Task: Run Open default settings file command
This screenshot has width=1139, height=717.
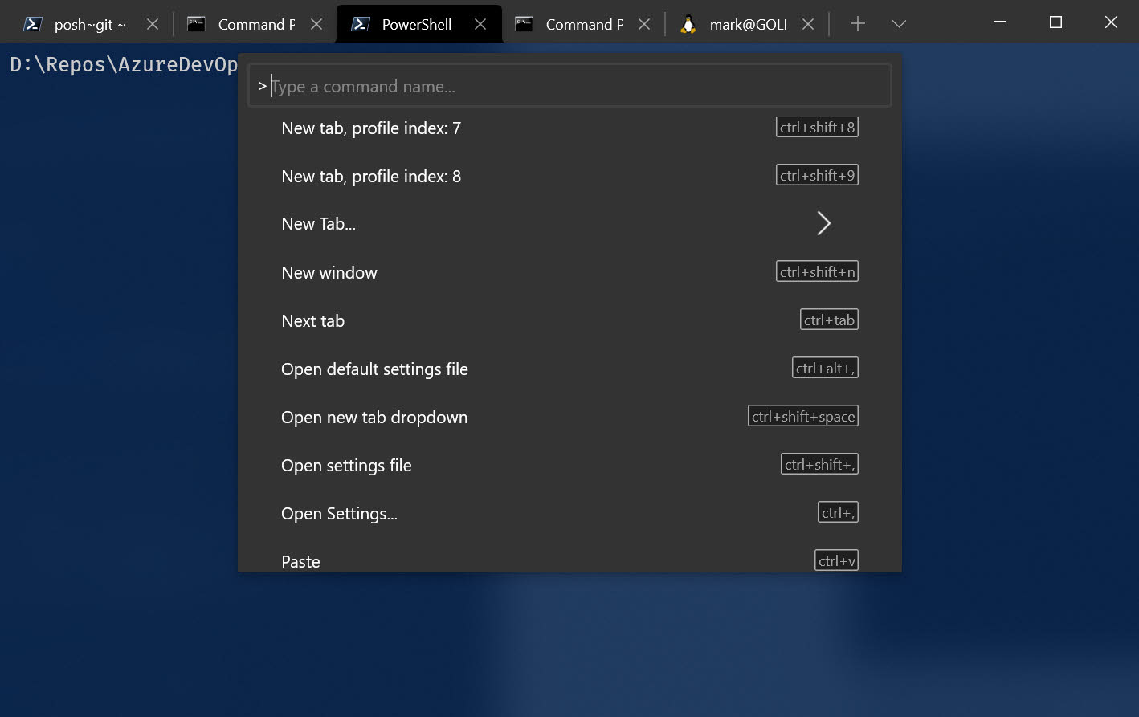Action: (569, 369)
